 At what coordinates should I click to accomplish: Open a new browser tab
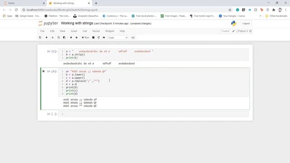click(96, 3)
